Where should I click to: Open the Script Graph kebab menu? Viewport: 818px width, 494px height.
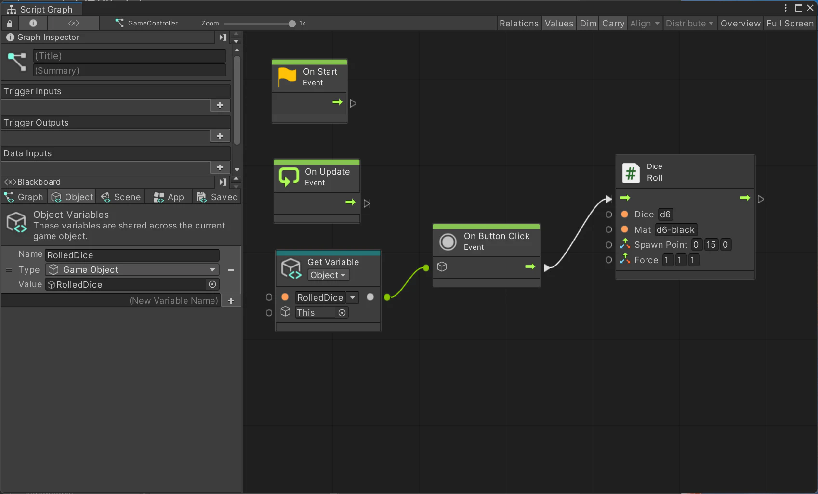785,8
